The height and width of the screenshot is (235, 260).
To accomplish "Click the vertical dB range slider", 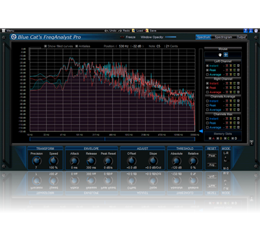I will (201, 90).
